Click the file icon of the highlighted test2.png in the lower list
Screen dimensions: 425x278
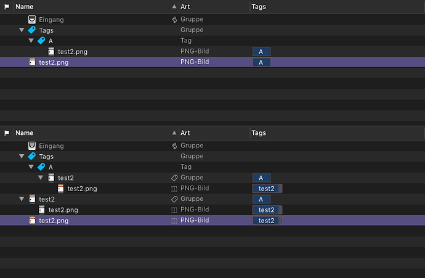[32, 220]
